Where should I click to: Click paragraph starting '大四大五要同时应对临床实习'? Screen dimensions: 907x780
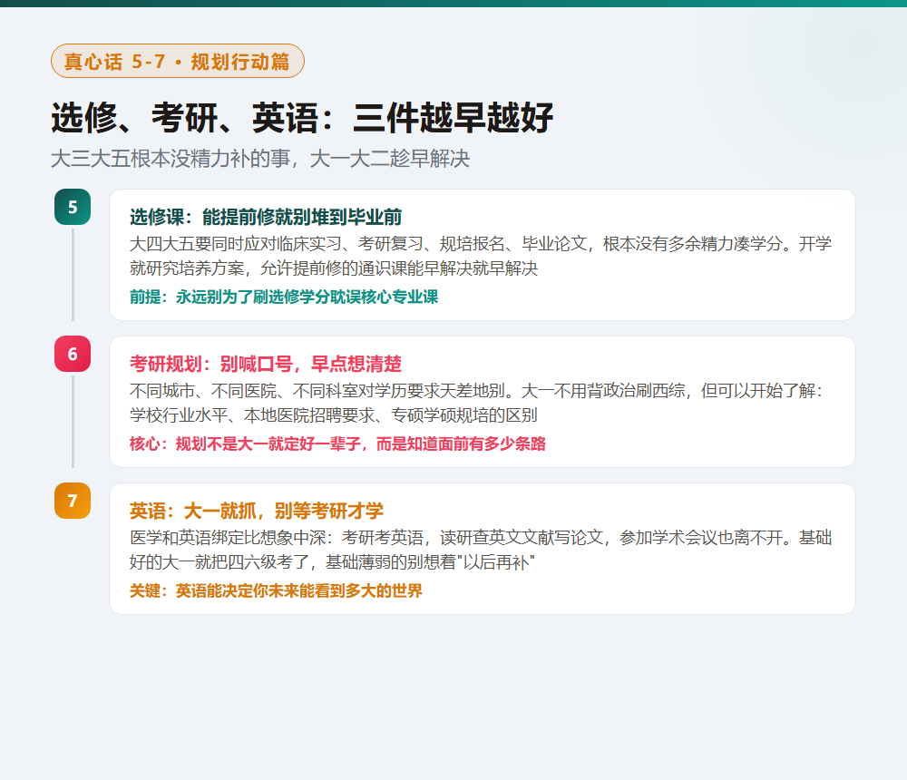point(481,256)
